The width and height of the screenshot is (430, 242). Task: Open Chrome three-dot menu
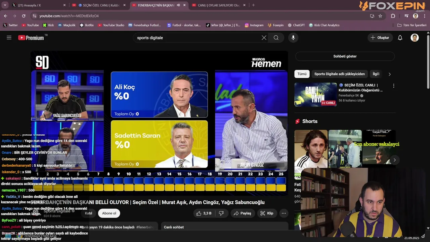[425, 16]
